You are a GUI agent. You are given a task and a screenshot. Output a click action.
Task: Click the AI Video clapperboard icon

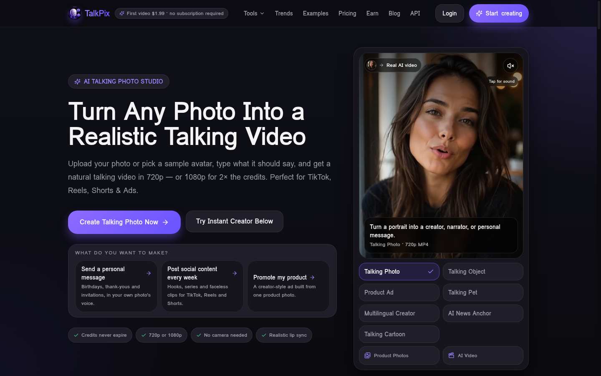(451, 356)
